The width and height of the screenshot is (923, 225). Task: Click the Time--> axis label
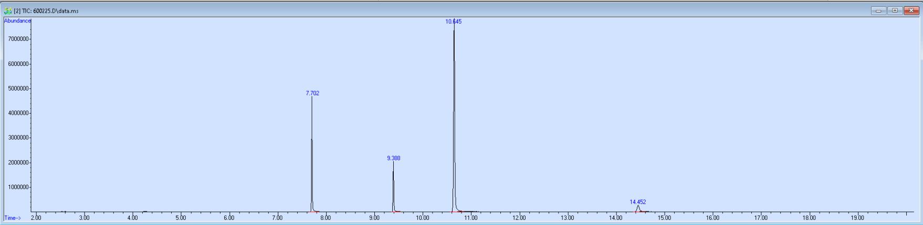click(13, 218)
